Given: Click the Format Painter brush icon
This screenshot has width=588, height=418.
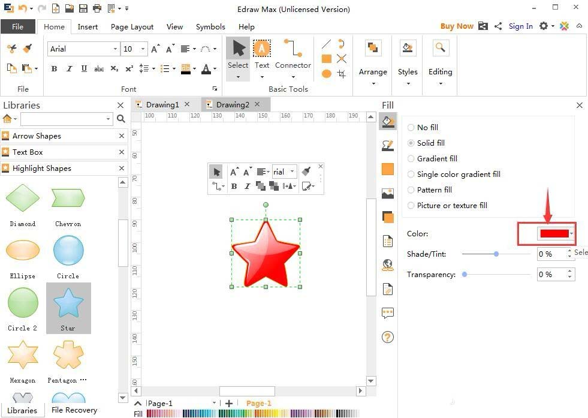Looking at the screenshot, I should (27, 49).
